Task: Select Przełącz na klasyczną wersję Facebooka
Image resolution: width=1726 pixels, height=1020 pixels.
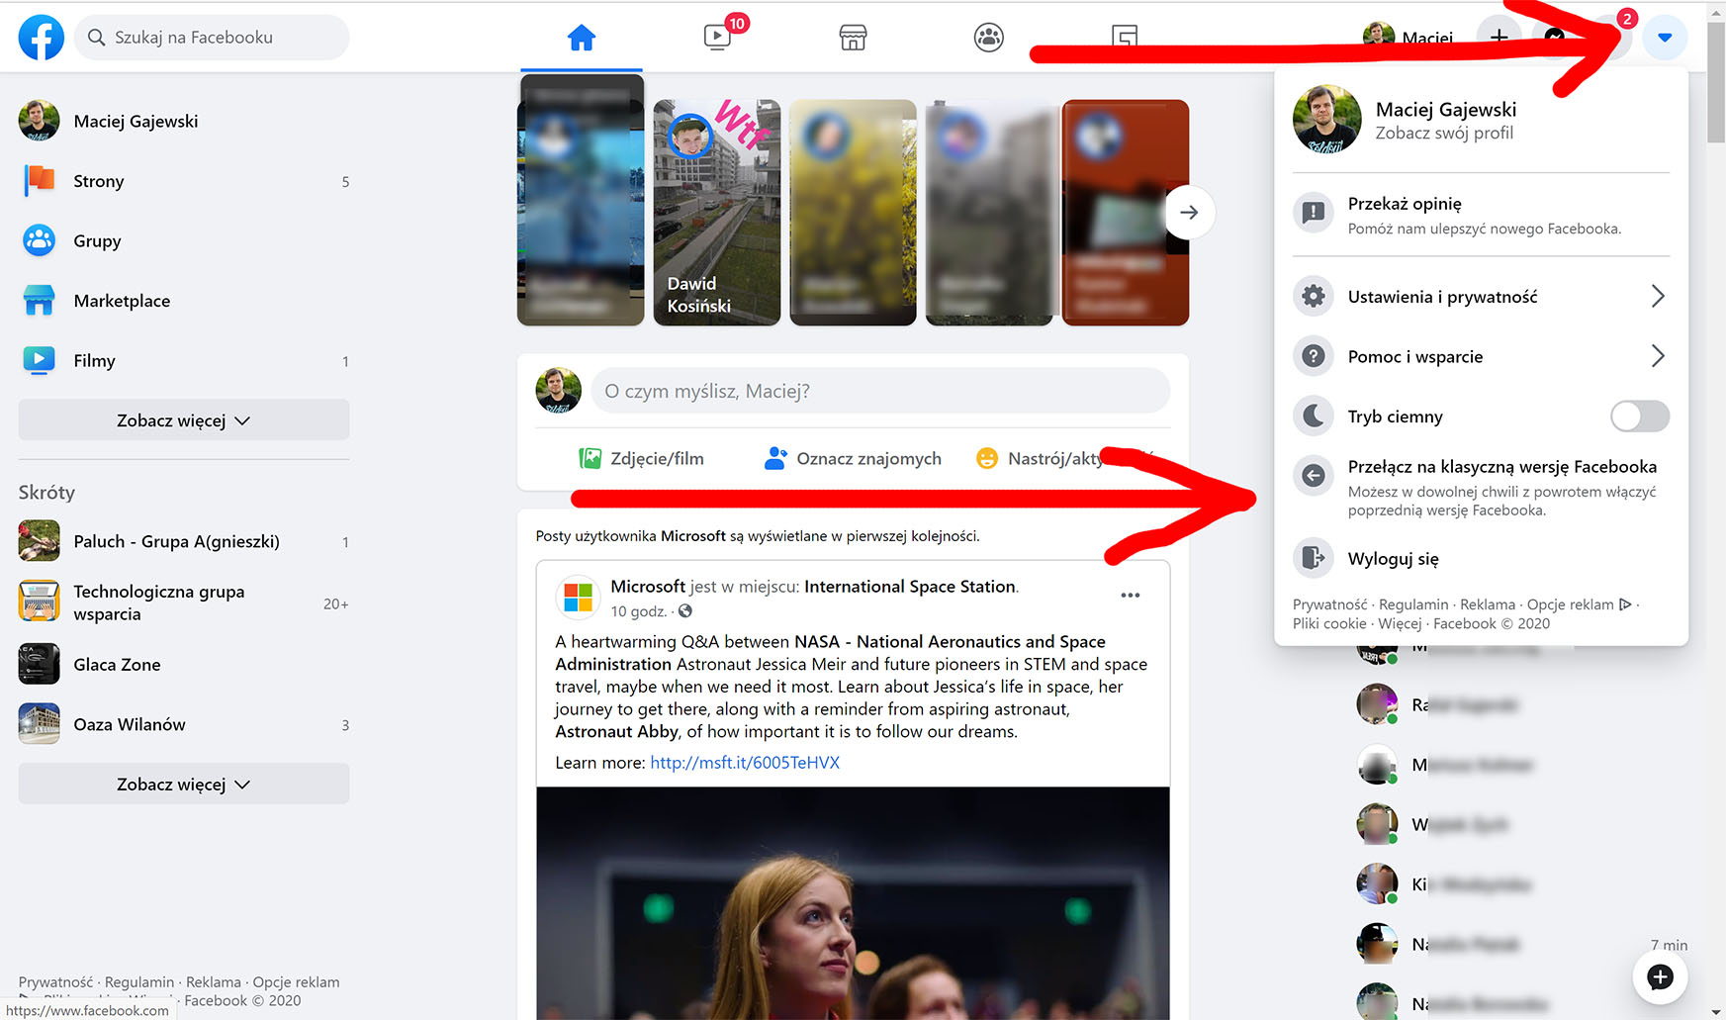Action: coord(1481,488)
